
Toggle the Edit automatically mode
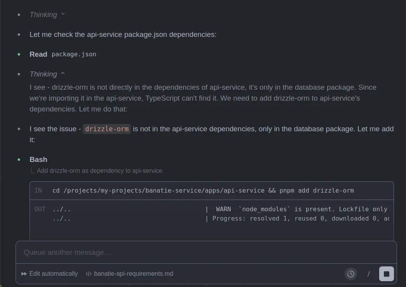point(53,274)
